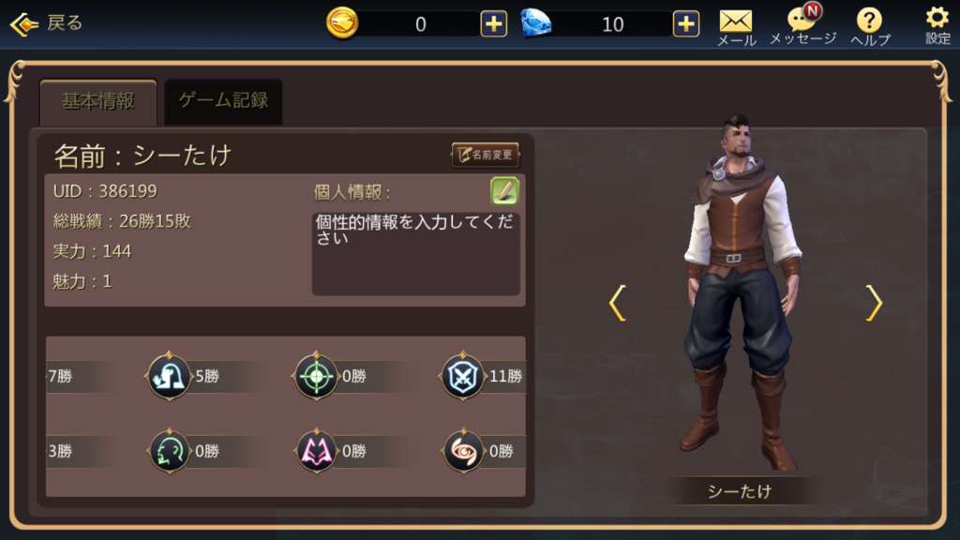960x540 pixels.
Task: Click the green pencil edit icon
Action: pos(504,191)
